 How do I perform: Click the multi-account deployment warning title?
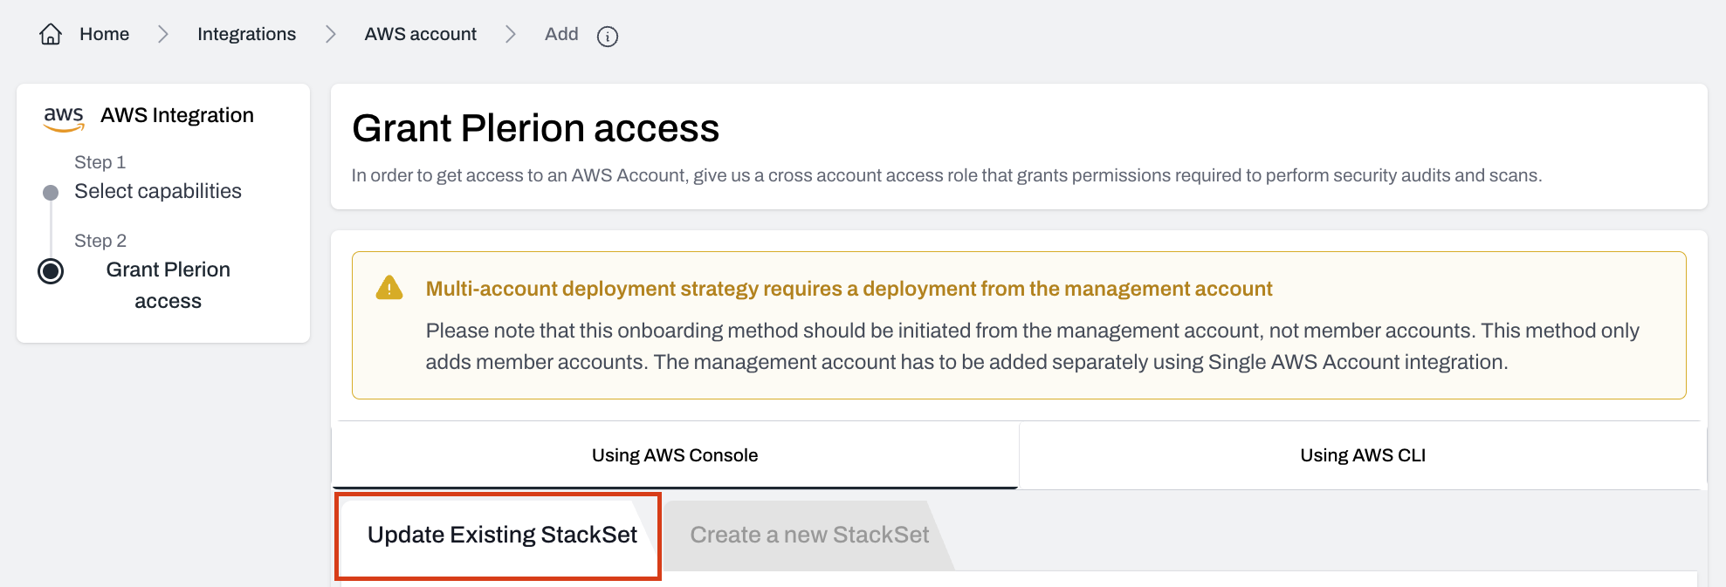(x=849, y=289)
